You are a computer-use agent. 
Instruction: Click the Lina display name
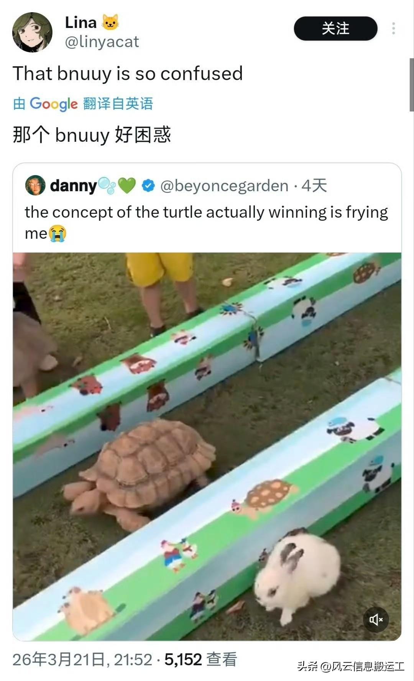coord(81,23)
